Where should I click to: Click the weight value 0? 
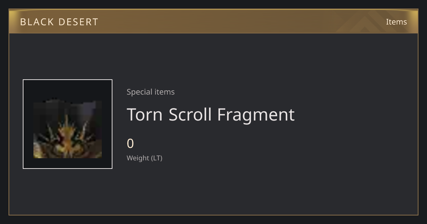(130, 144)
